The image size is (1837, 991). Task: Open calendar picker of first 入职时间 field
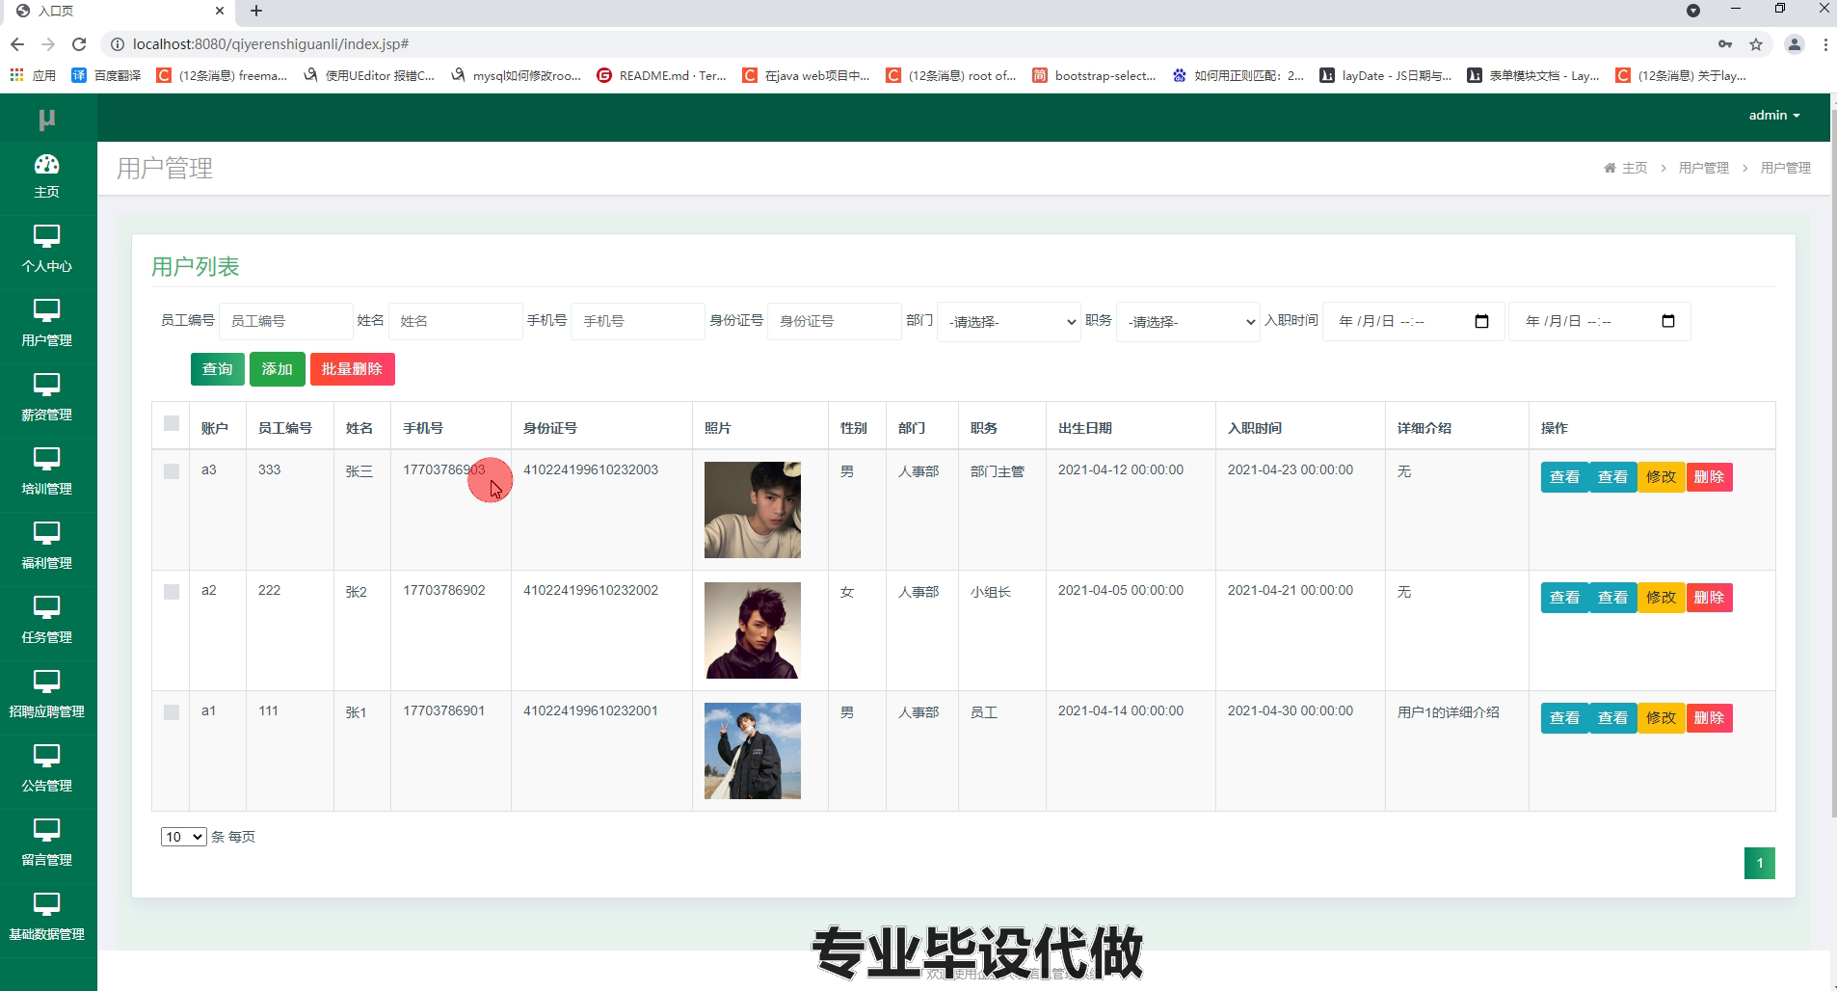(x=1482, y=321)
